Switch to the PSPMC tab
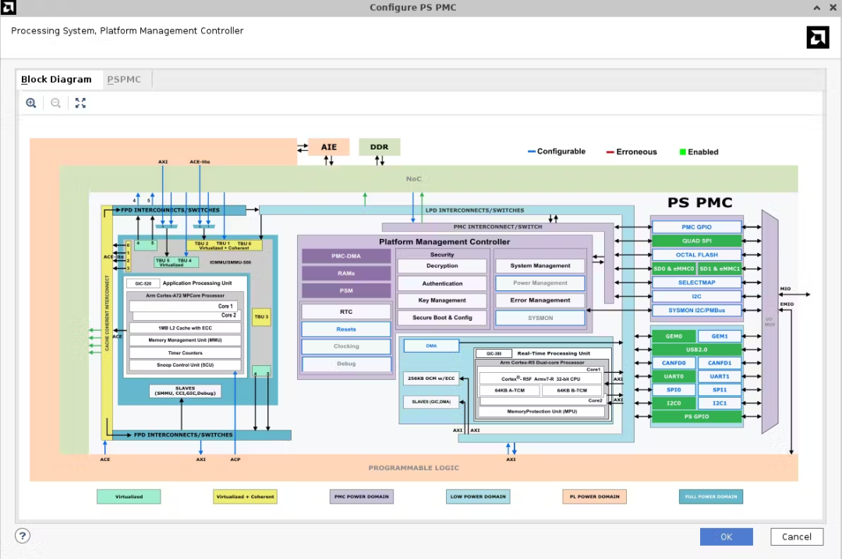The image size is (842, 559). (124, 79)
